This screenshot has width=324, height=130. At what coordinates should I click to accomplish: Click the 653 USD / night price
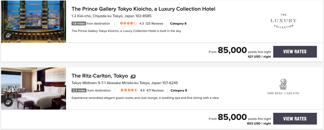coord(259,124)
